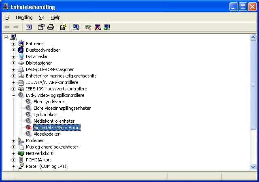Expand Mus og andre pekeenheter node

coord(13,147)
